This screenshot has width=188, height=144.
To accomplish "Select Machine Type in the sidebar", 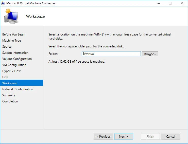I will (12, 41).
